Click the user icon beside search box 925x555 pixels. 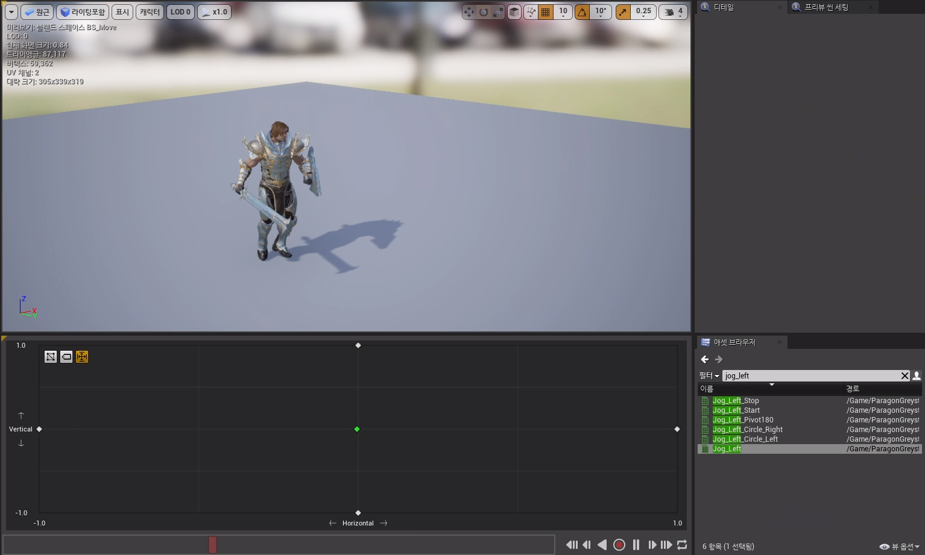point(917,375)
